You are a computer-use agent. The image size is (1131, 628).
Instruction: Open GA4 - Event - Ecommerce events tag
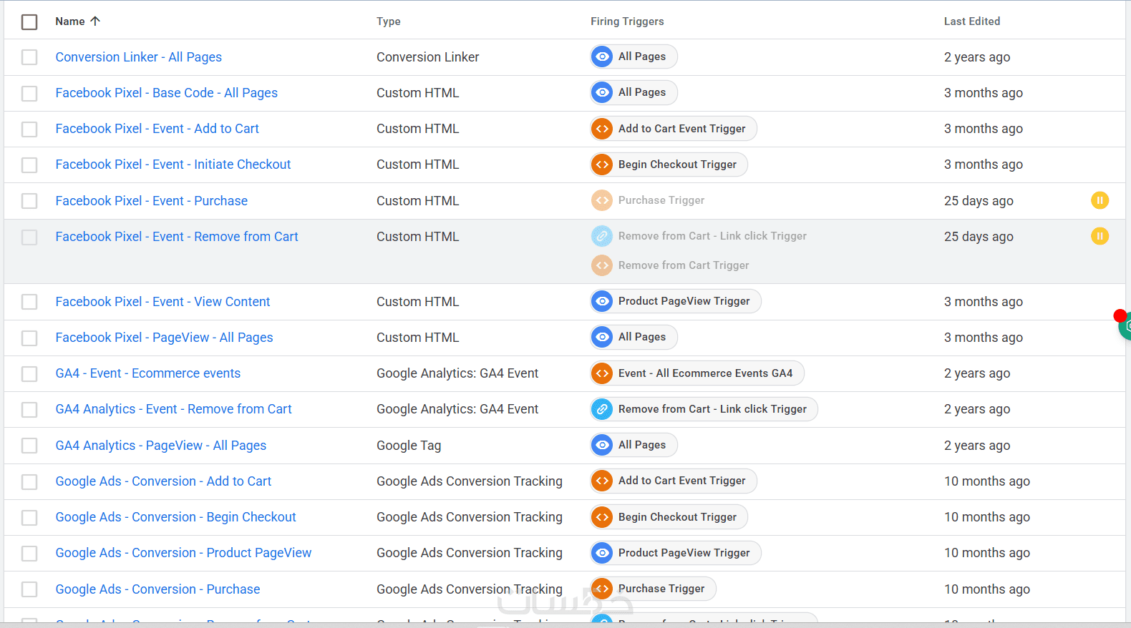click(x=148, y=373)
